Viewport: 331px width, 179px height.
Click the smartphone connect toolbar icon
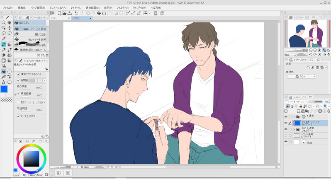(x=155, y=13)
